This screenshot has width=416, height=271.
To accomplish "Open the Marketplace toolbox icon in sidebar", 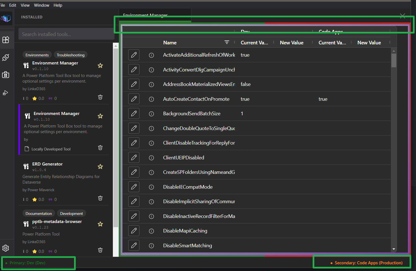I will 6,75.
